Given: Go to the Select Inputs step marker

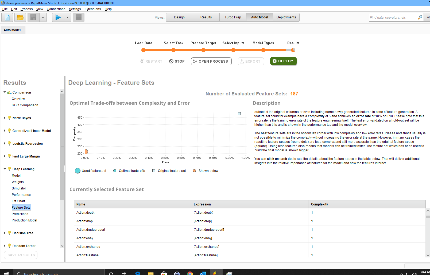Looking at the screenshot, I should (x=233, y=50).
